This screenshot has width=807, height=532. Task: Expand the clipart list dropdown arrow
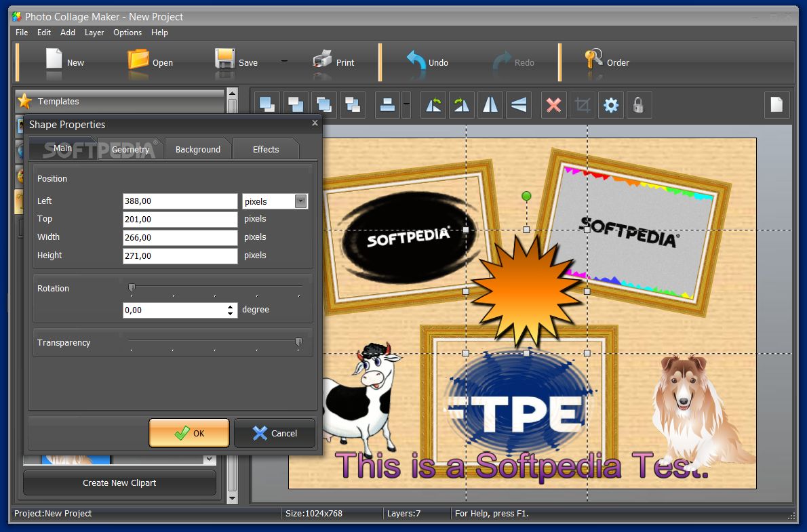[x=209, y=458]
